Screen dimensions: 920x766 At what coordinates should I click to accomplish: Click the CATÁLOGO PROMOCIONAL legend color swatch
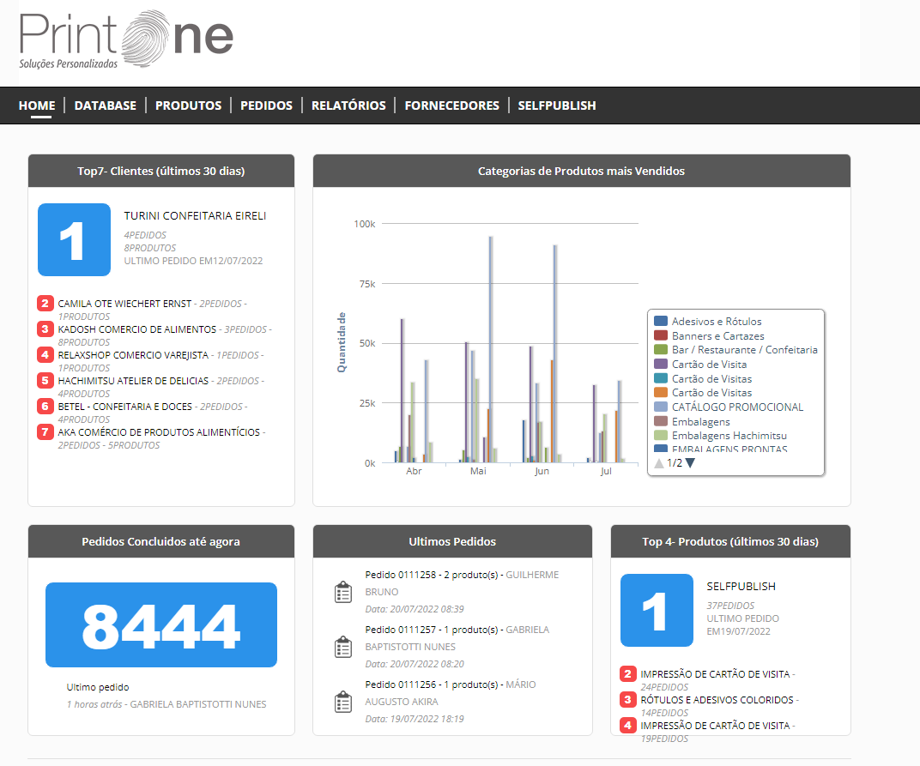coord(661,407)
